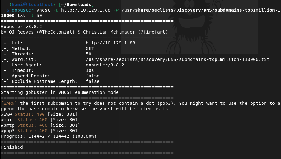
Task: Click the GET value next to Method
Action: coord(90,48)
